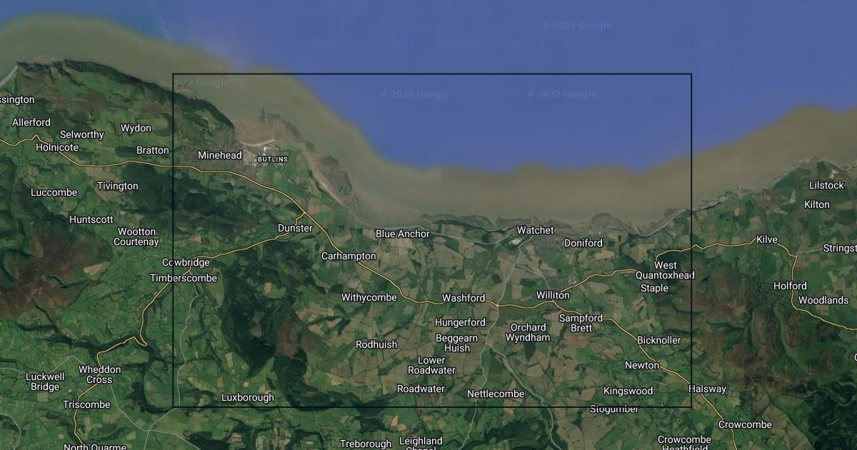Click the Dunster place name
Screen dimensions: 857x450
tap(295, 228)
